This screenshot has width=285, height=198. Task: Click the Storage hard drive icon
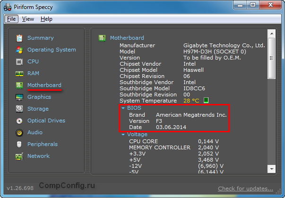[19, 109]
